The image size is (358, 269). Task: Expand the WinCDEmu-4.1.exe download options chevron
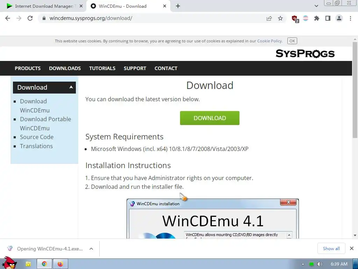[91, 249]
